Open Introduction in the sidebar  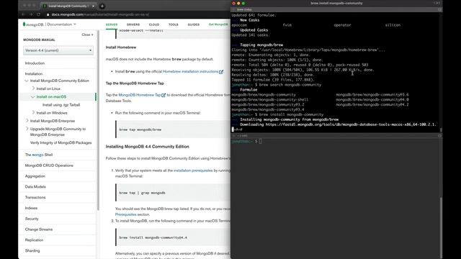35,63
